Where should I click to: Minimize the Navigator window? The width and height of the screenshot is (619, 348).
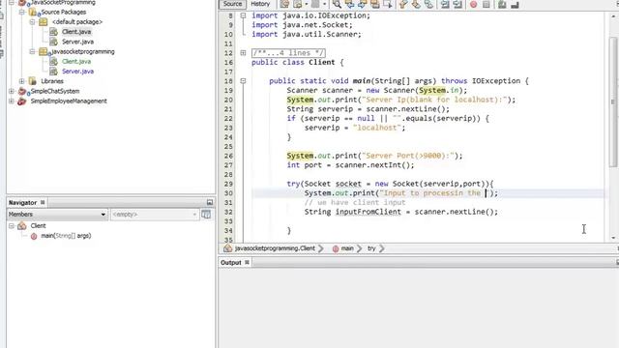pyautogui.click(x=210, y=202)
